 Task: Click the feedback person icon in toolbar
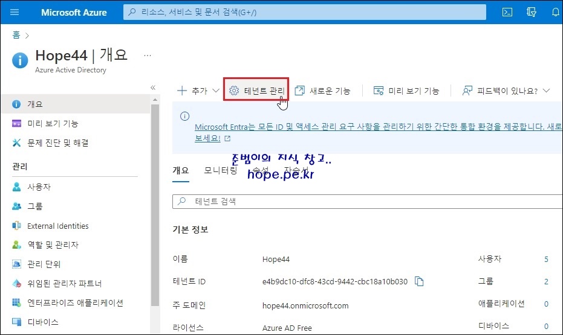click(467, 91)
